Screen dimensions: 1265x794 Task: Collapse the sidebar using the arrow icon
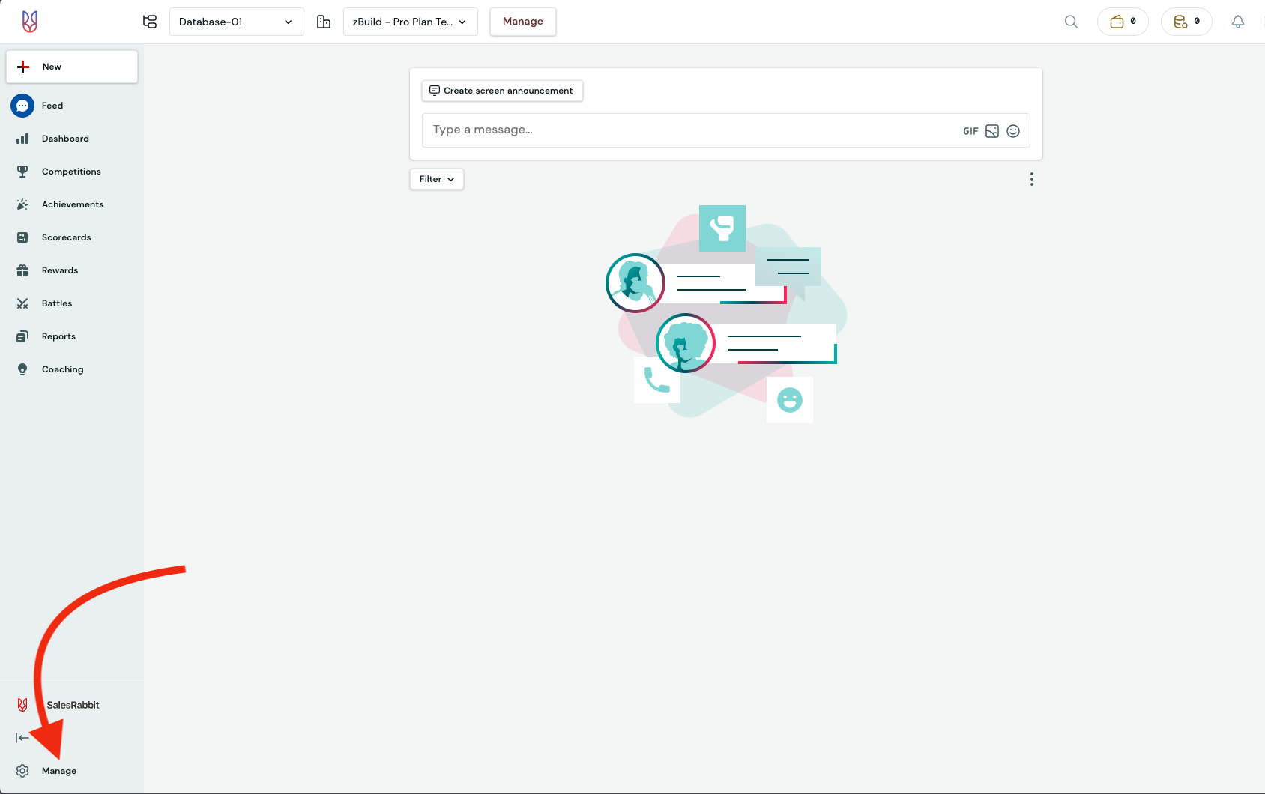pyautogui.click(x=22, y=738)
